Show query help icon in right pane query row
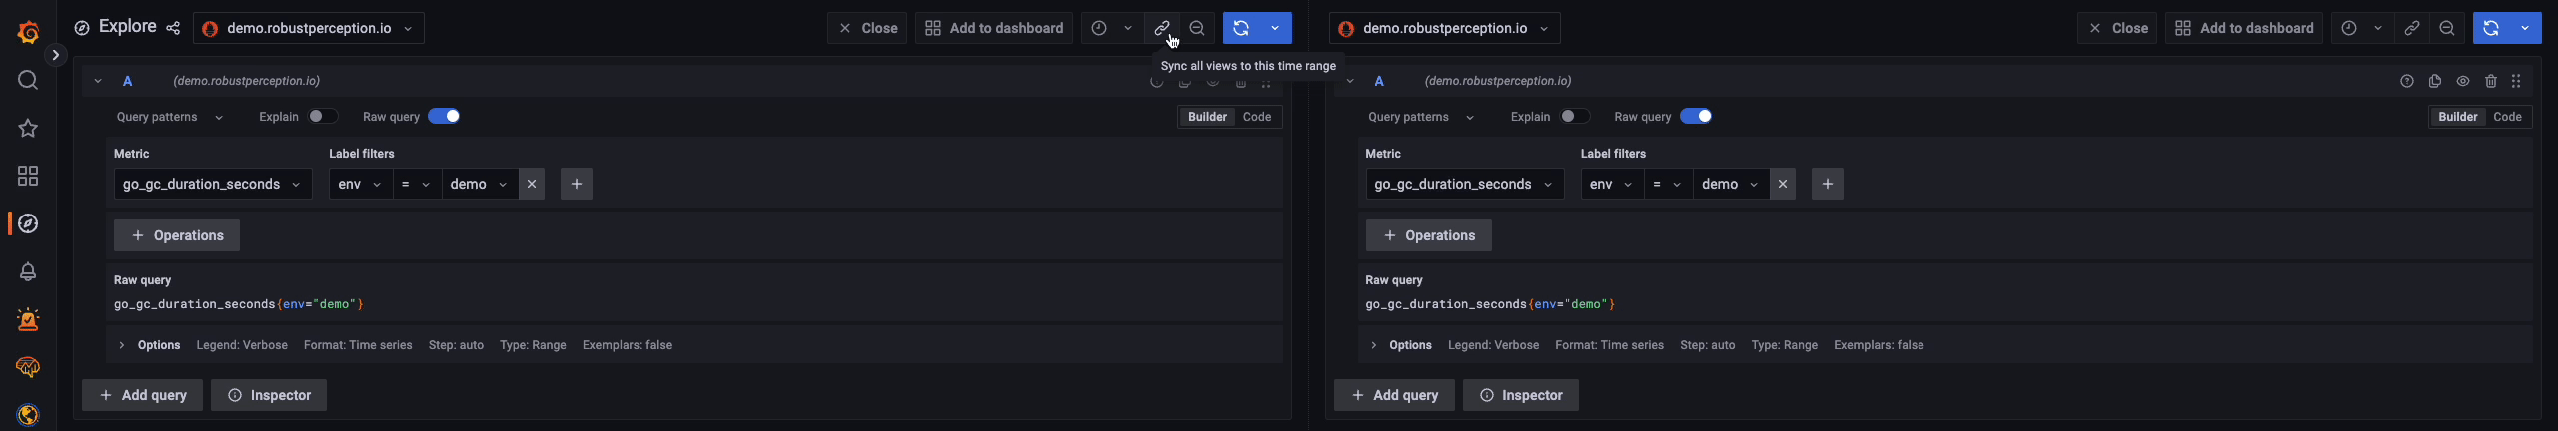 (x=2407, y=81)
